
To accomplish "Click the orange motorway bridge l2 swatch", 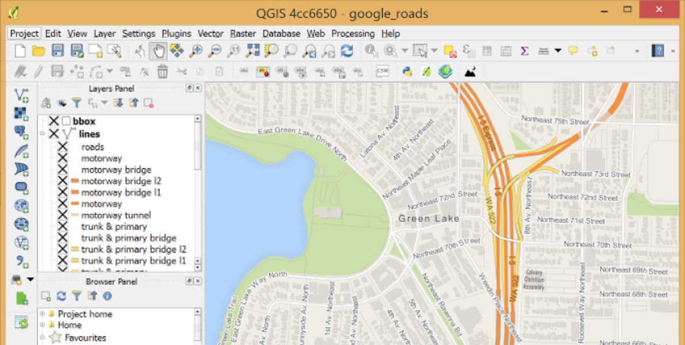I will [x=74, y=181].
